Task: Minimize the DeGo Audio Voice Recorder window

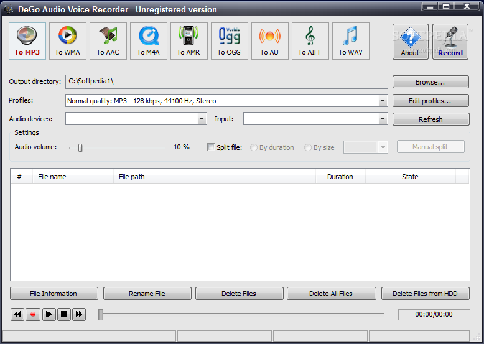Action: point(430,6)
